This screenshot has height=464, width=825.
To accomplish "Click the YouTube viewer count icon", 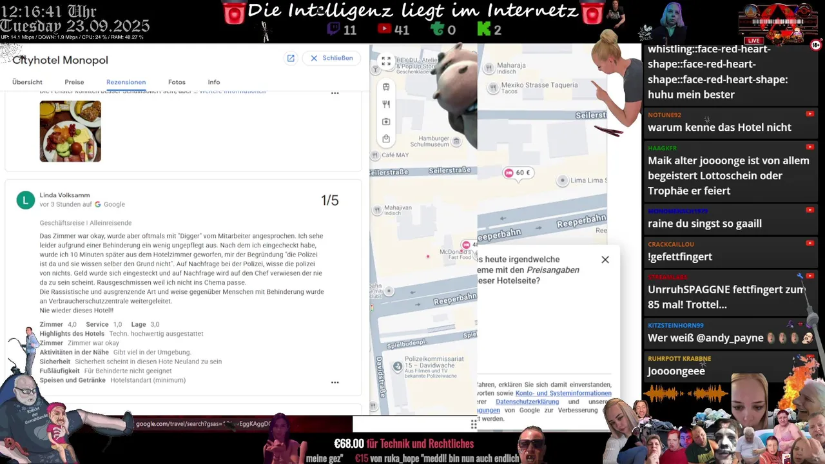I will [385, 29].
